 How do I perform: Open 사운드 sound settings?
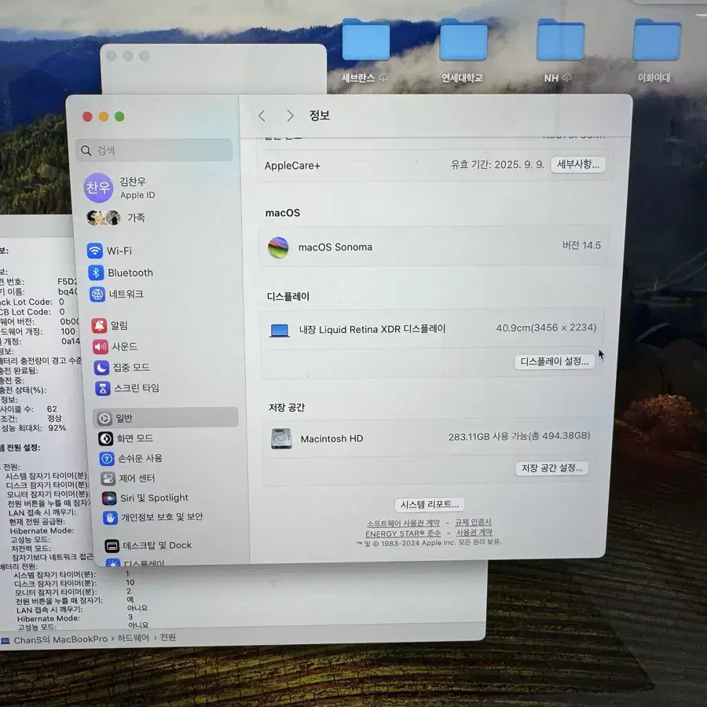[115, 346]
